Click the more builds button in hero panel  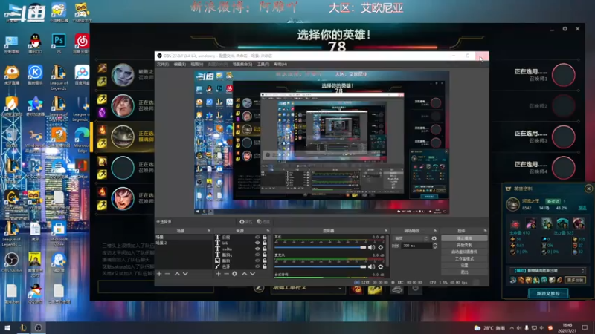(x=575, y=281)
